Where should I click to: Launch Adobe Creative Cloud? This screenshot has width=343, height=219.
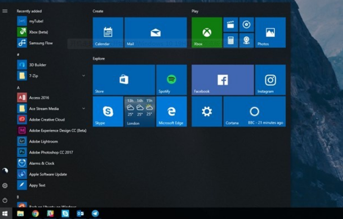coord(52,119)
